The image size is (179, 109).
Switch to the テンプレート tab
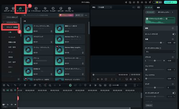coord(70,9)
